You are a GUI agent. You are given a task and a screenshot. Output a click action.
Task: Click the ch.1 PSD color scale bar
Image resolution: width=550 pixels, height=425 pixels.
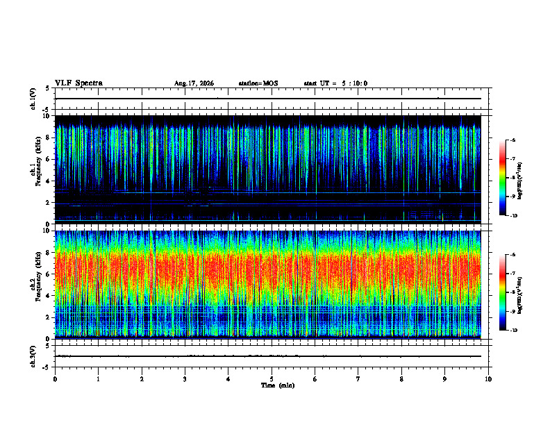502,178
